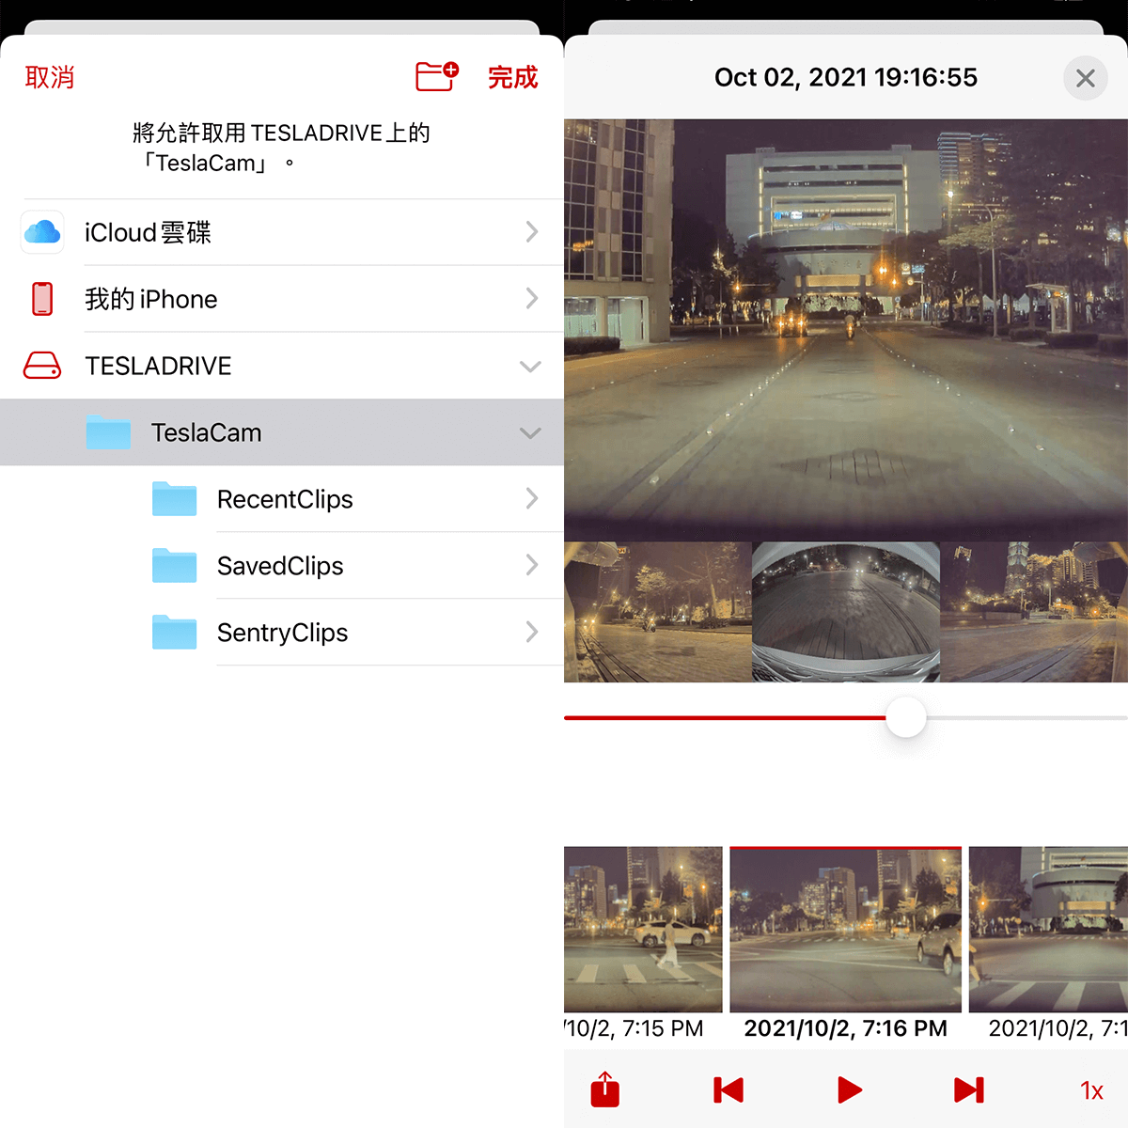This screenshot has height=1128, width=1128.
Task: Share the clip with the export icon
Action: (605, 1089)
